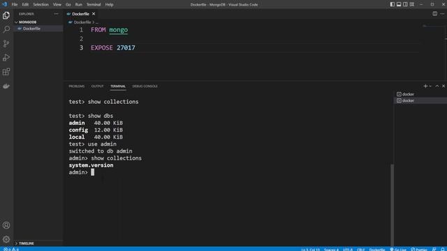The image size is (447, 251).
Task: Open the Search view in activity bar
Action: click(x=6, y=29)
